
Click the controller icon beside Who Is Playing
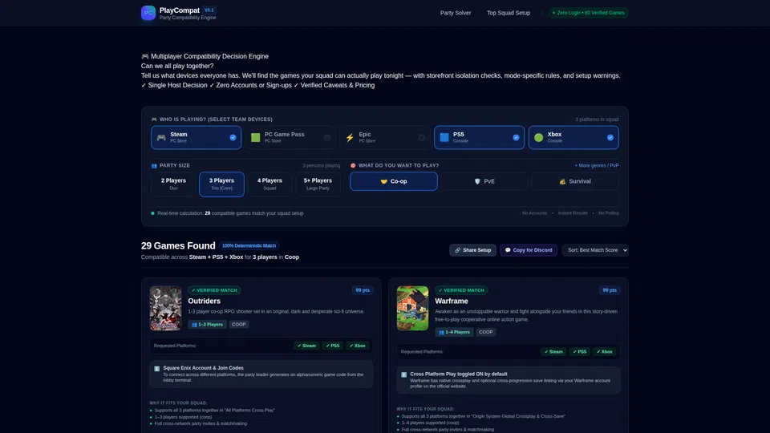click(154, 119)
